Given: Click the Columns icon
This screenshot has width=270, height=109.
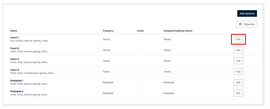Looking at the screenshot, I should coord(240,24).
